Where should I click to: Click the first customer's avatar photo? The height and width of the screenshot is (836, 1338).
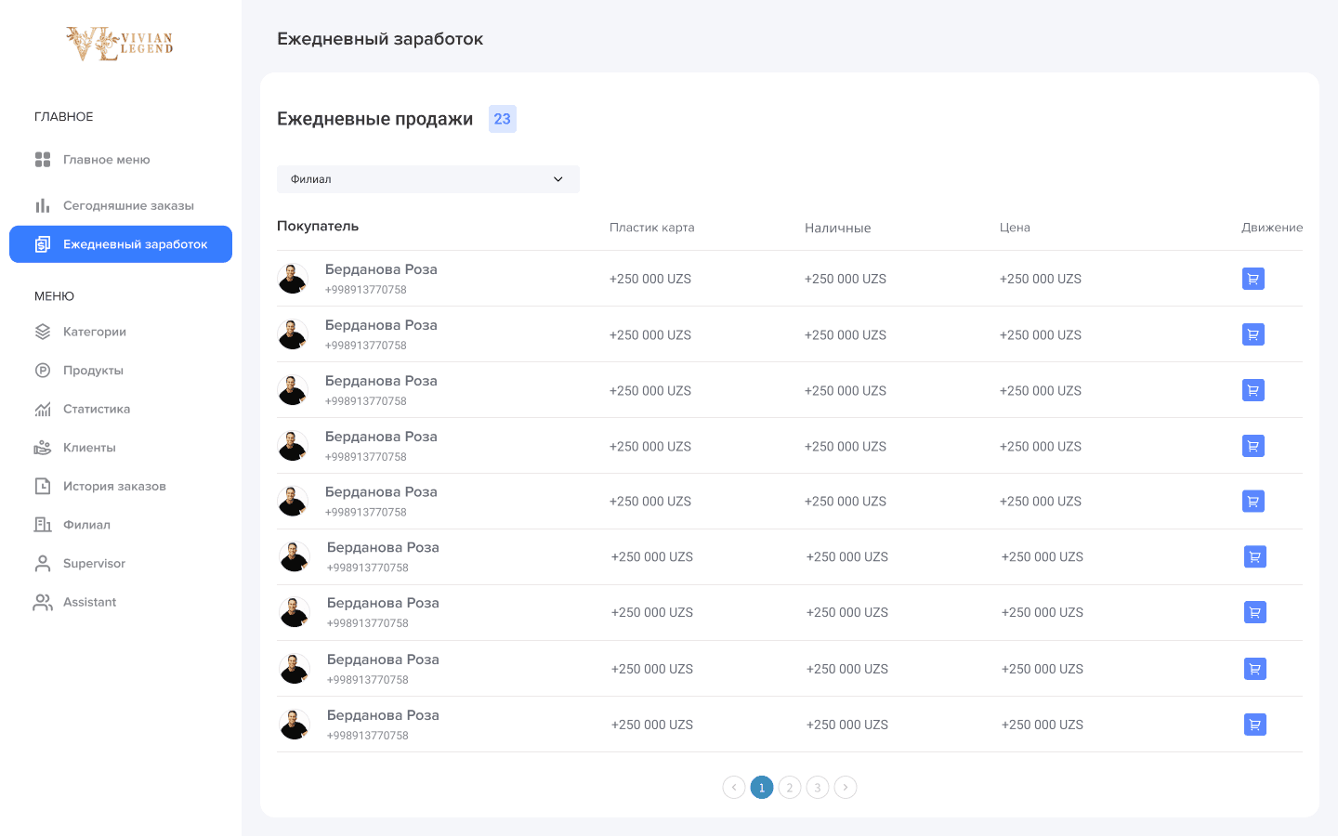pyautogui.click(x=293, y=279)
